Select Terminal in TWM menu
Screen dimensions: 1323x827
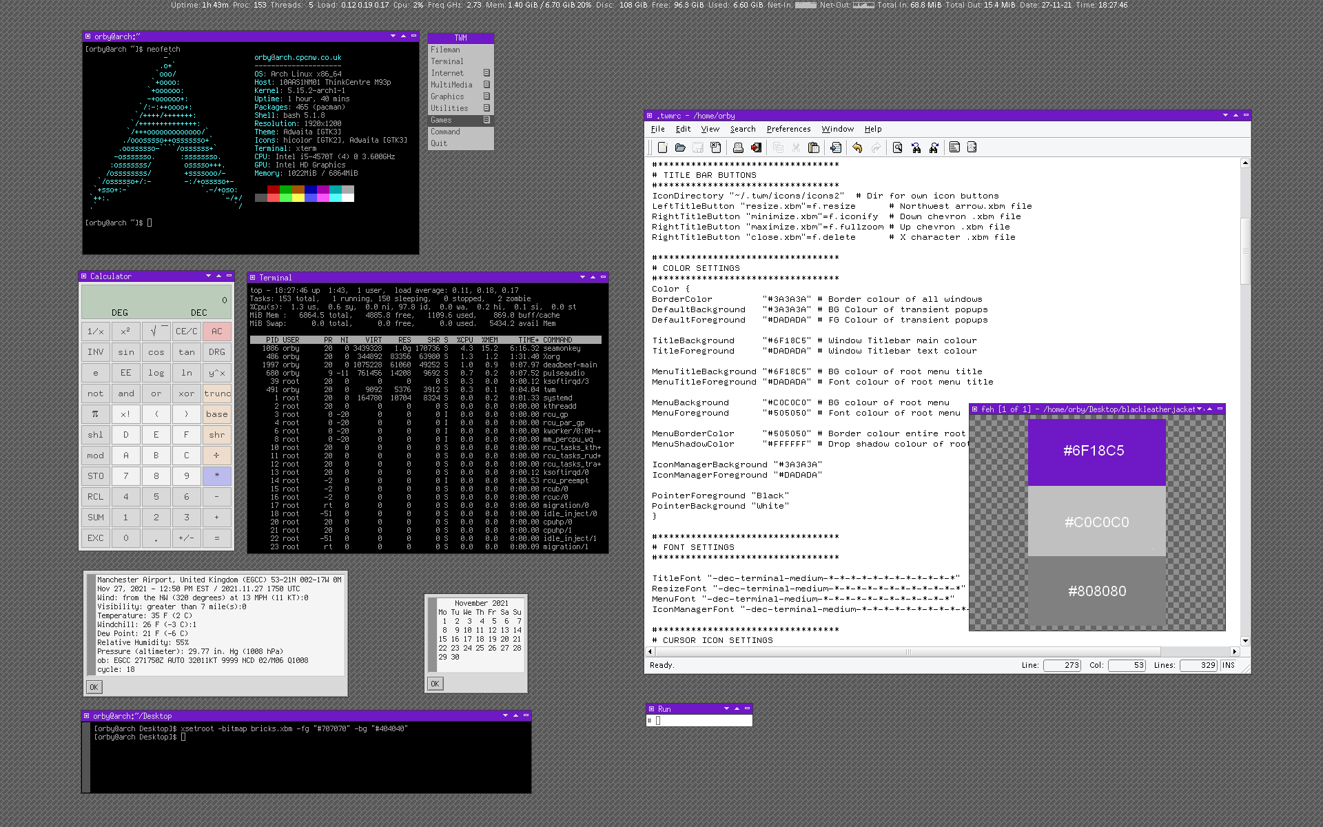[461, 61]
